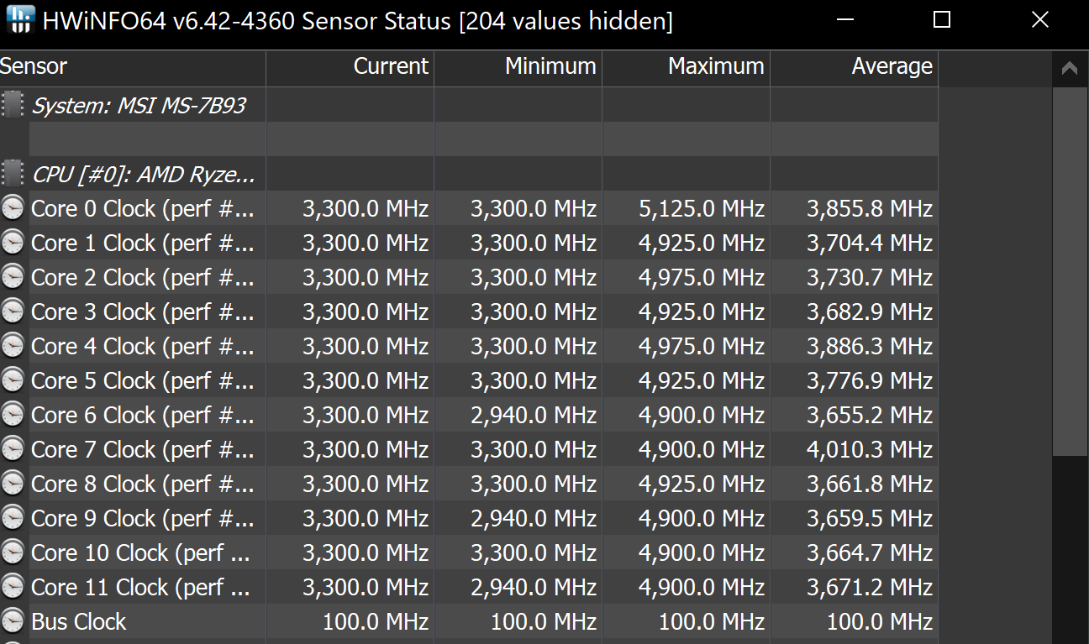Click Core 11 average value 3,671.2 MHz
This screenshot has height=644, width=1089.
[870, 587]
